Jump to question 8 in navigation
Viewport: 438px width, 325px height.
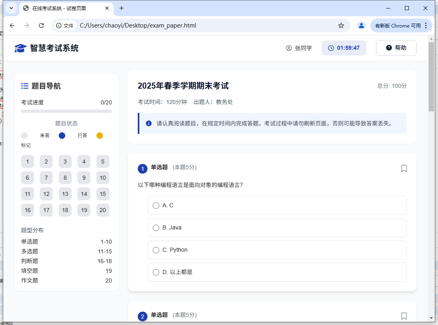pos(65,178)
